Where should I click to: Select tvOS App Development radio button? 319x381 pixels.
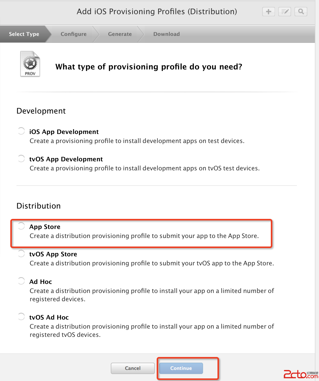21,158
